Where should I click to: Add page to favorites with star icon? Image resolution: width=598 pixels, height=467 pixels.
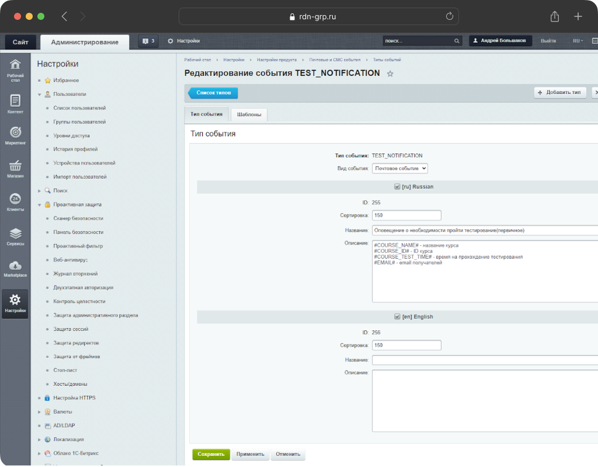click(x=390, y=74)
